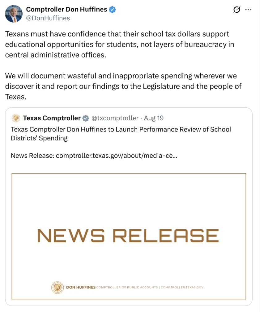Open the @txcomptroller handle in quoted post
The width and height of the screenshot is (260, 312).
tap(115, 118)
